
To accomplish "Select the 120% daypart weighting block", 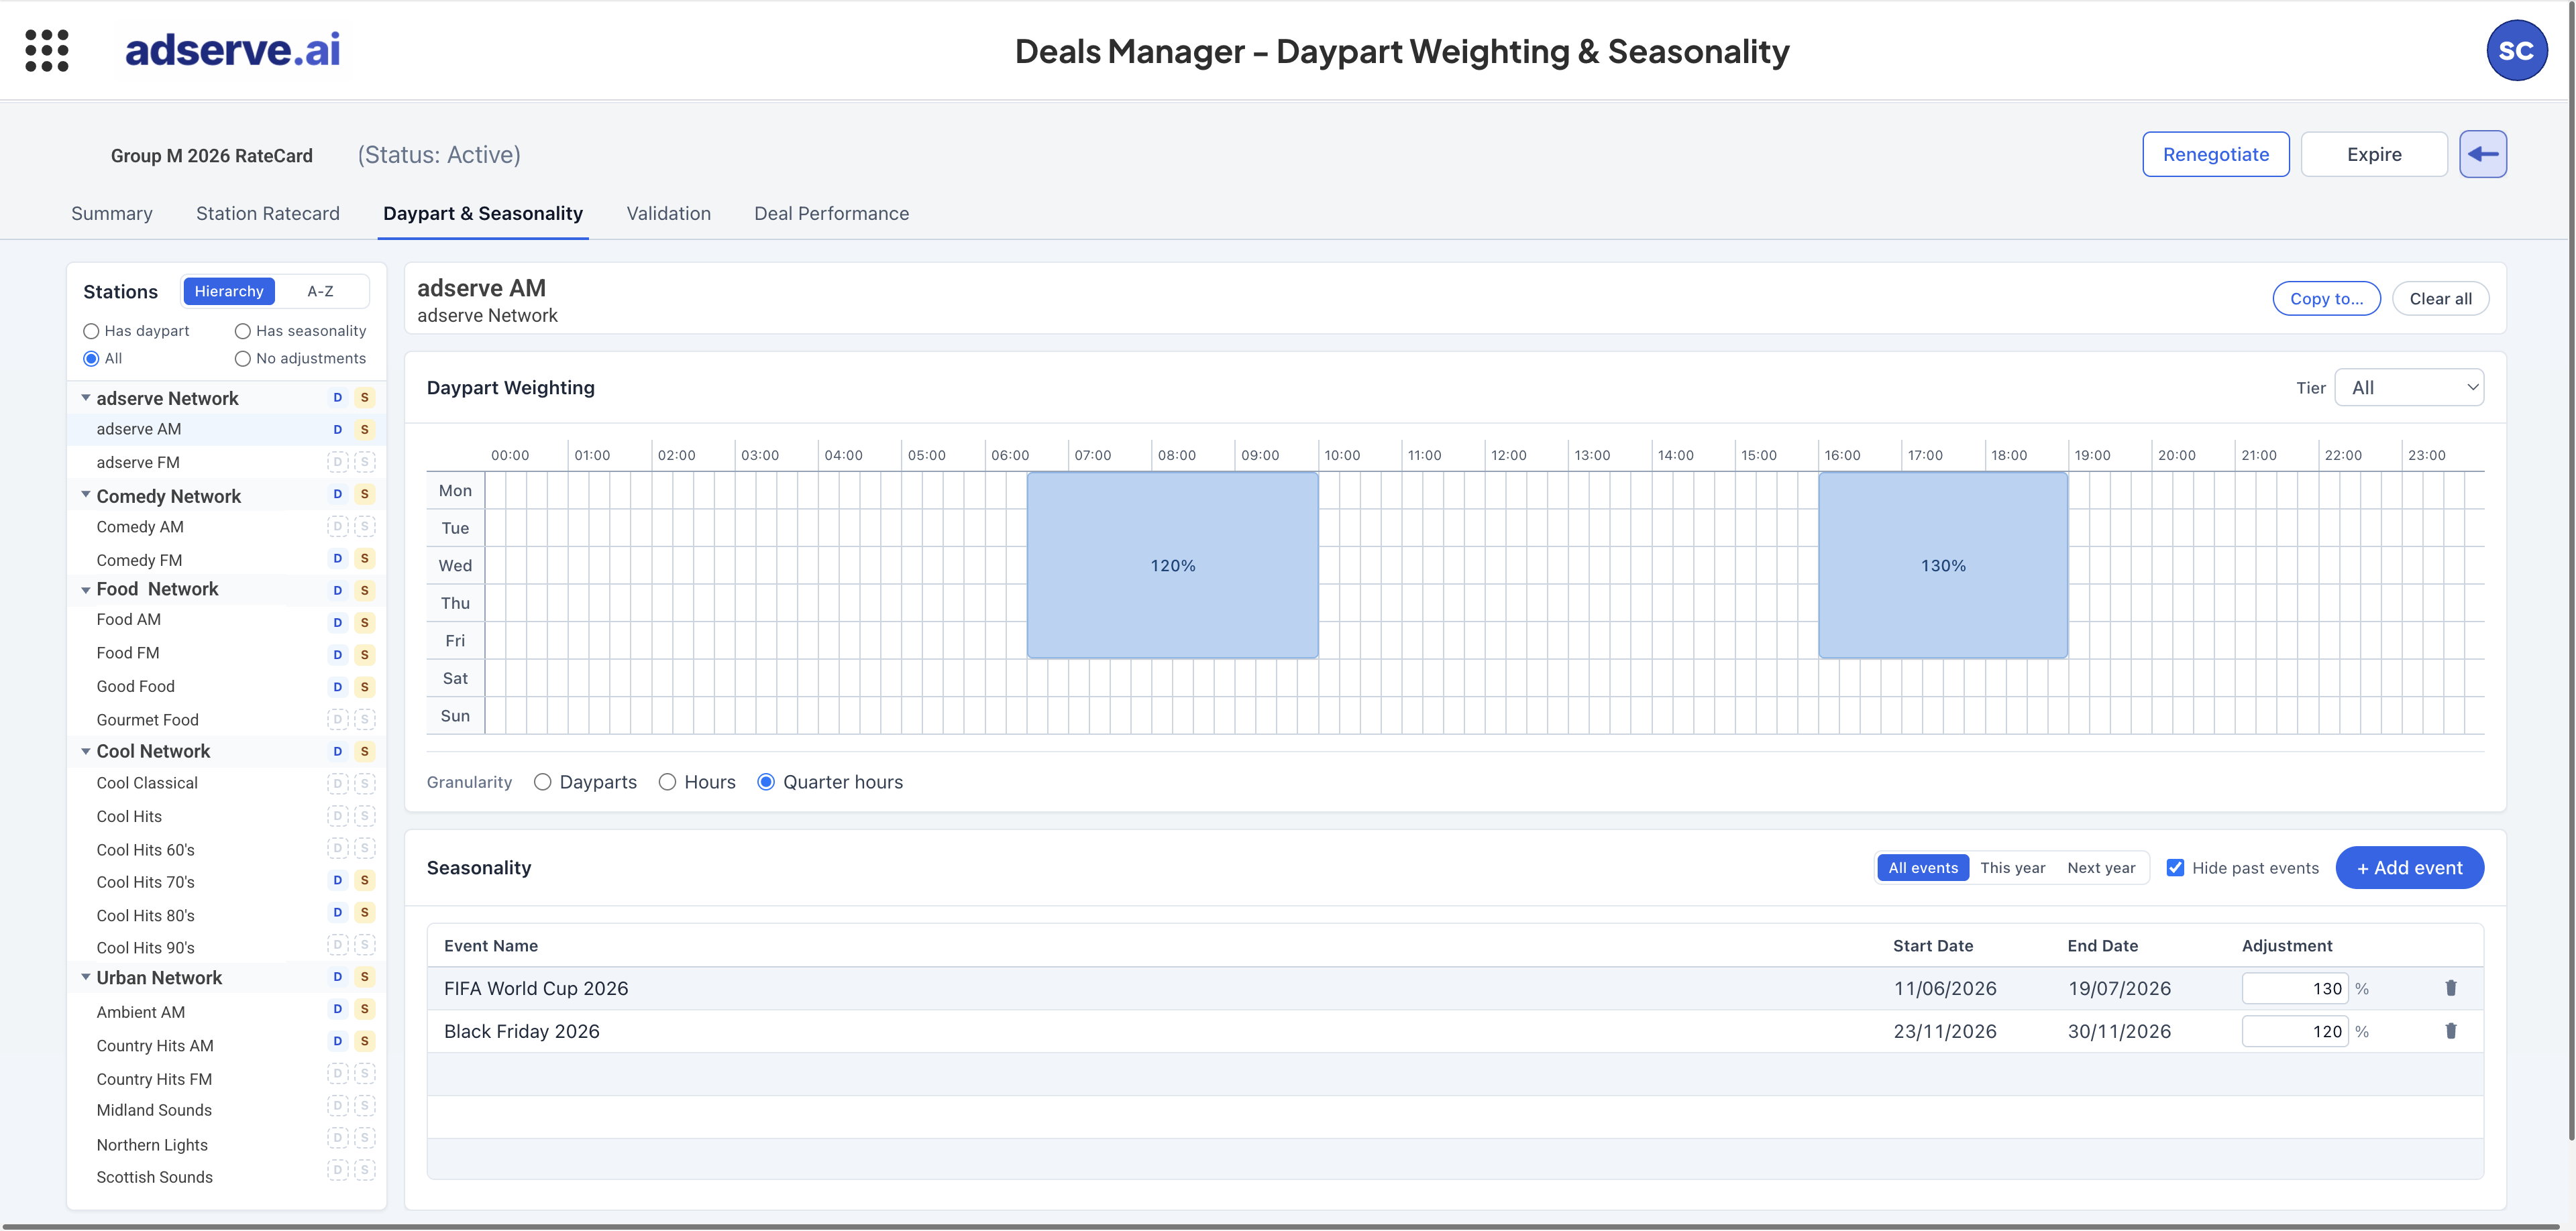I will tap(1172, 565).
